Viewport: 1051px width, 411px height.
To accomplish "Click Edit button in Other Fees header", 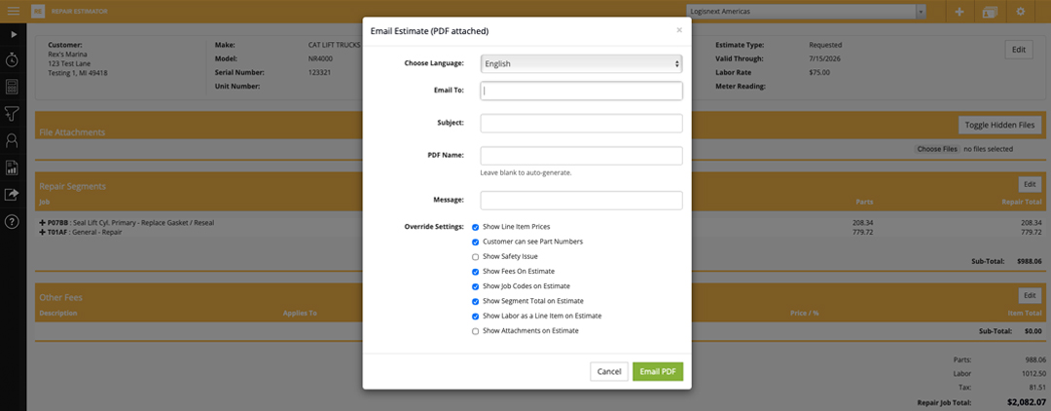I will [1029, 295].
